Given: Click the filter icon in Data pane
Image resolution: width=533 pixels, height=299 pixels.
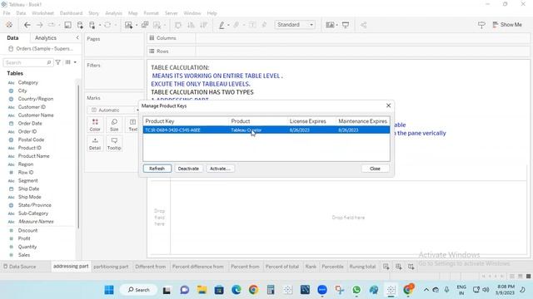Looking at the screenshot, I should pyautogui.click(x=58, y=62).
